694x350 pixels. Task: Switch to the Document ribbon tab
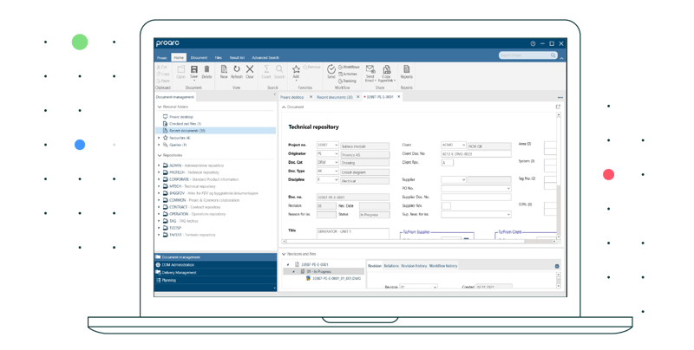point(199,57)
